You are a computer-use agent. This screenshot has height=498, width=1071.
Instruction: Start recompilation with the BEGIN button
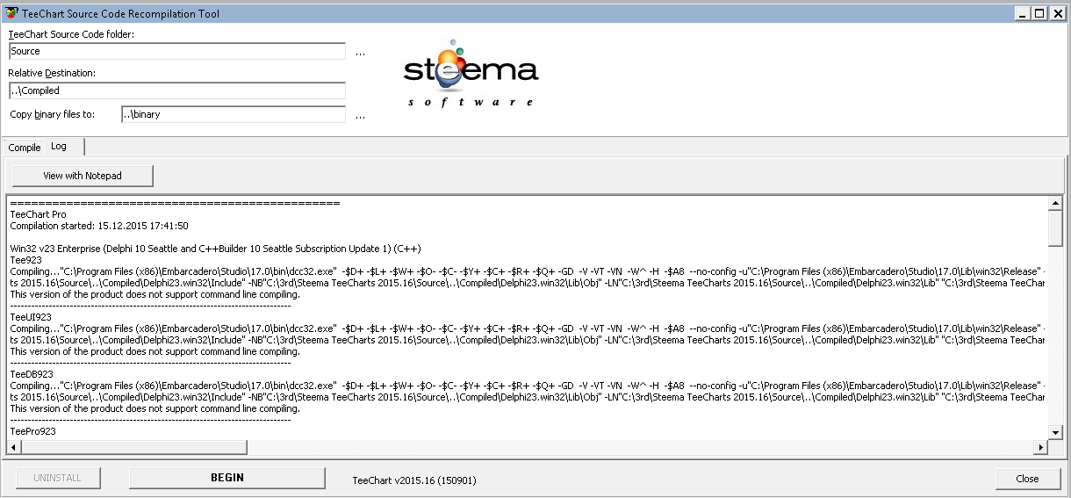point(227,478)
